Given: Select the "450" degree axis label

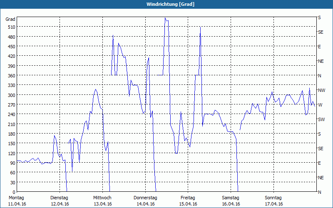Looking at the screenshot, I should [12, 47].
